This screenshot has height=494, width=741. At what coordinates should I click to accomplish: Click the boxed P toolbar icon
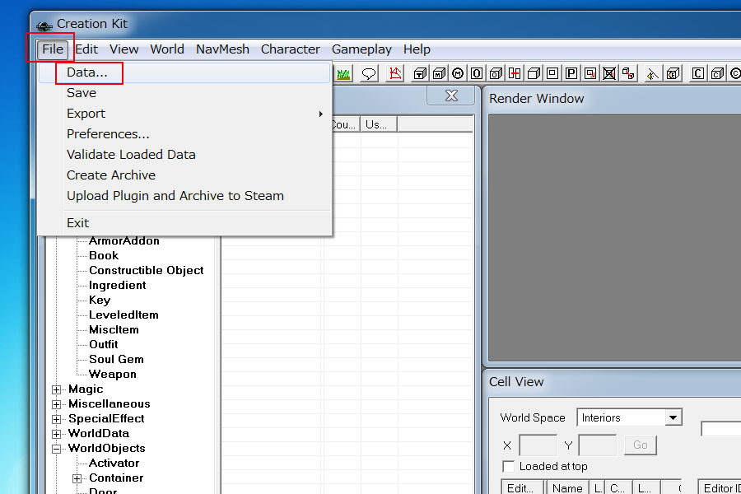click(571, 74)
